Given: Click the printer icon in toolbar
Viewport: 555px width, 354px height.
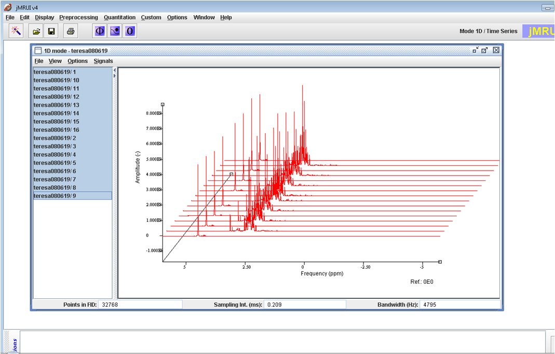Looking at the screenshot, I should coord(71,31).
